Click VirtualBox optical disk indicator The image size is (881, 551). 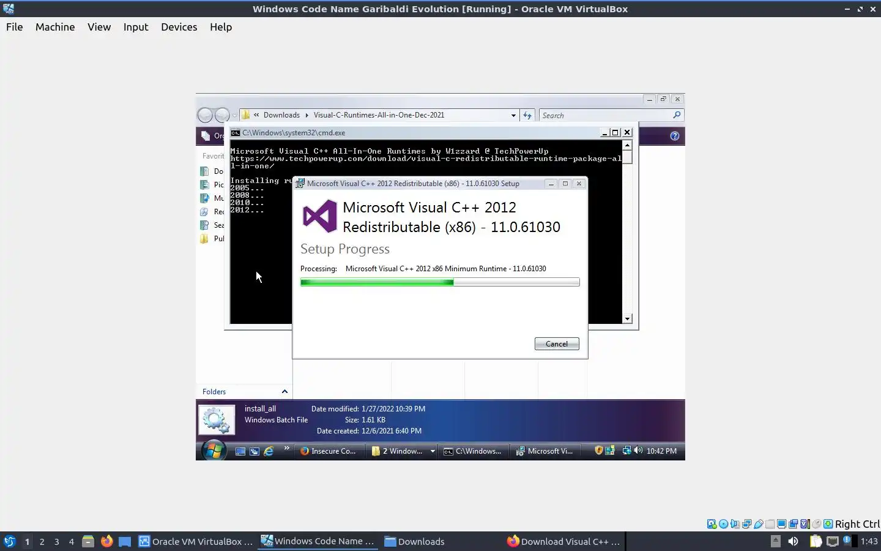[x=723, y=524]
